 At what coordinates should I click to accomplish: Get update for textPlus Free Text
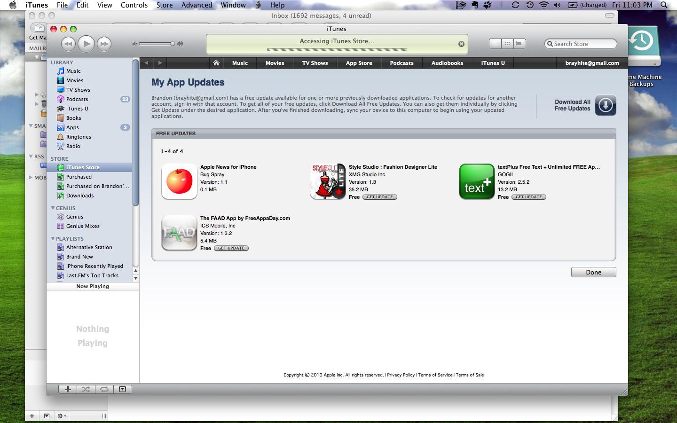coord(529,197)
